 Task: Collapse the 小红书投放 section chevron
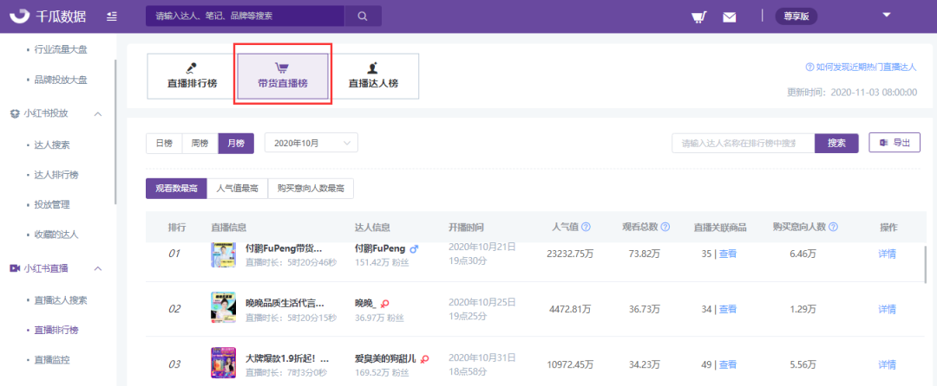pos(99,113)
